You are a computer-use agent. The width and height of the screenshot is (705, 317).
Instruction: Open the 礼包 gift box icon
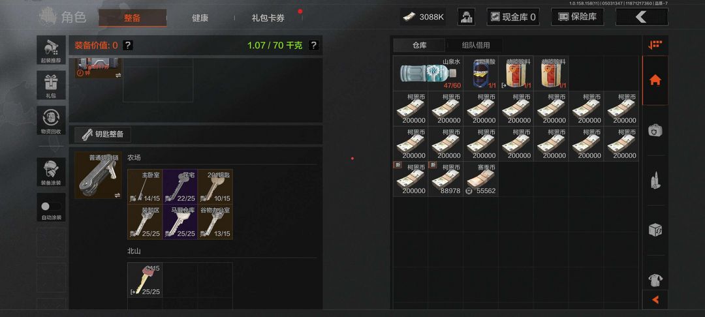pos(51,85)
